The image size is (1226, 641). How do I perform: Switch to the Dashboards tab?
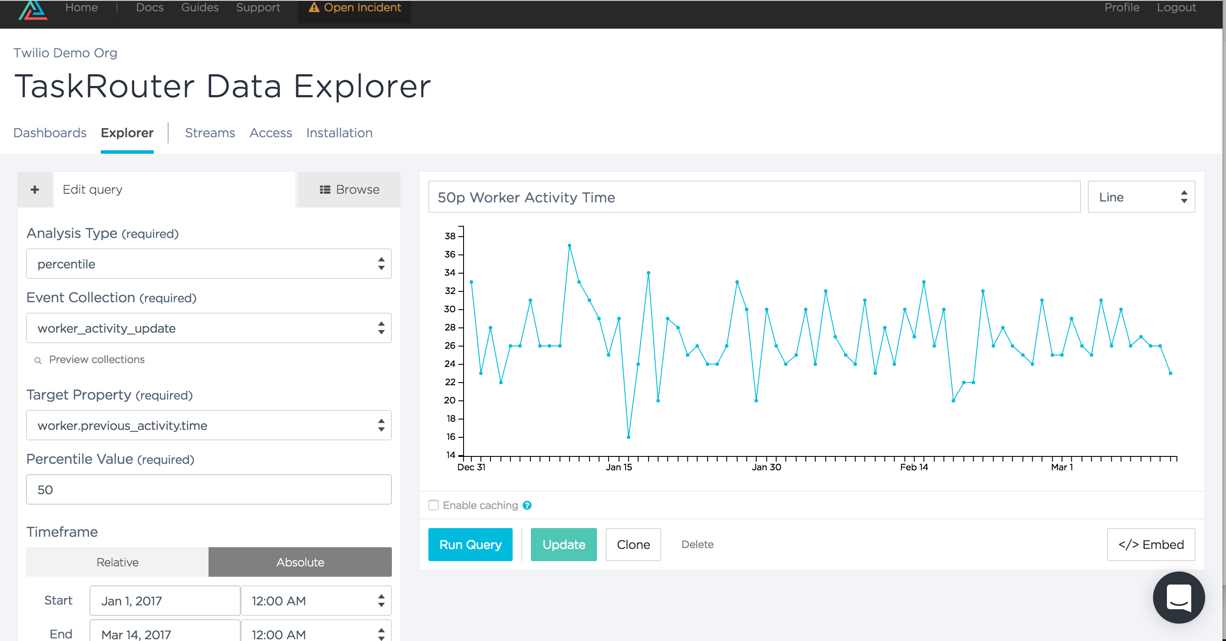pos(50,133)
